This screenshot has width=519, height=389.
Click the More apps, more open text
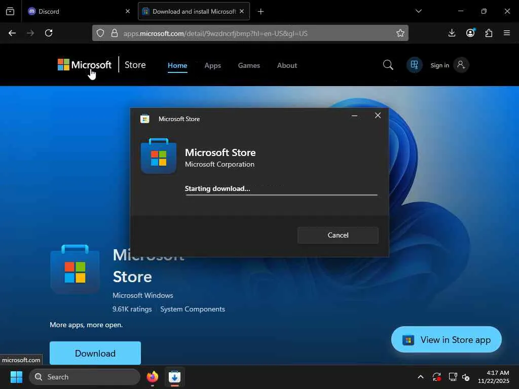click(x=86, y=325)
